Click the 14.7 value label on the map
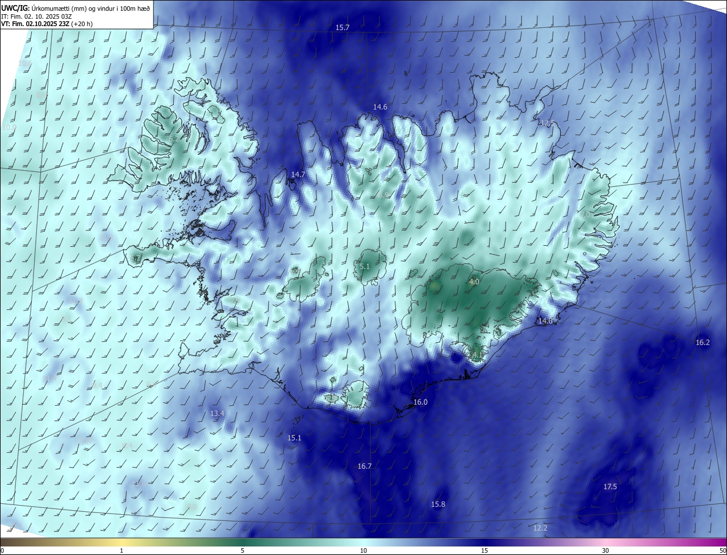The height and width of the screenshot is (555, 727). point(298,175)
